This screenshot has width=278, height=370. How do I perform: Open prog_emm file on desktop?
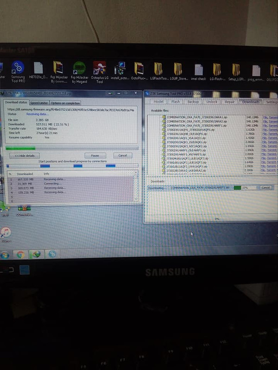(x=256, y=73)
